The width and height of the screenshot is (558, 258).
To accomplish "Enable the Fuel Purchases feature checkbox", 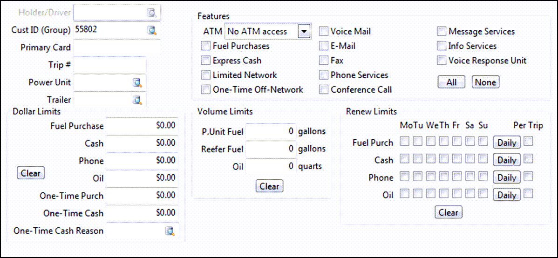I will click(205, 46).
